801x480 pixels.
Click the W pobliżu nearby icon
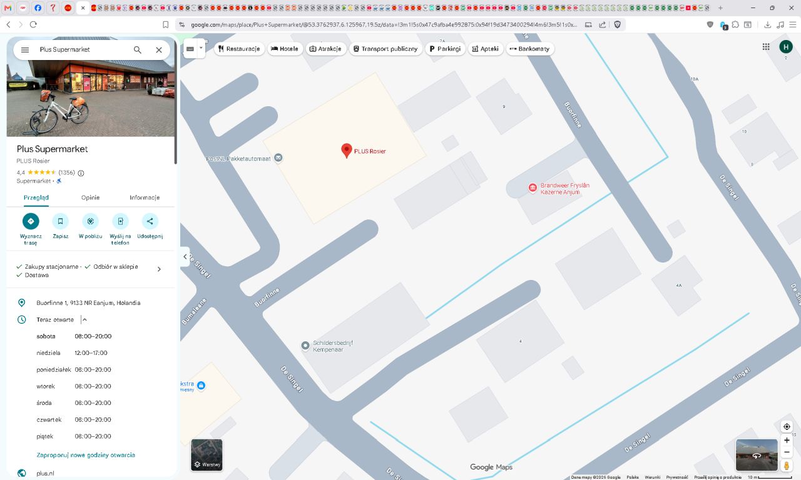click(90, 221)
